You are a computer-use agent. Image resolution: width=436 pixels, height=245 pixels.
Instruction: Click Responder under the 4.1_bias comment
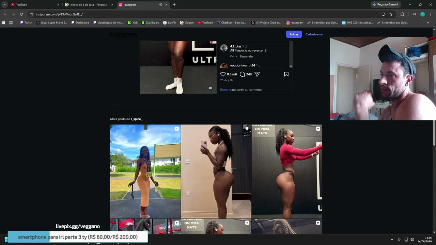pos(247,56)
